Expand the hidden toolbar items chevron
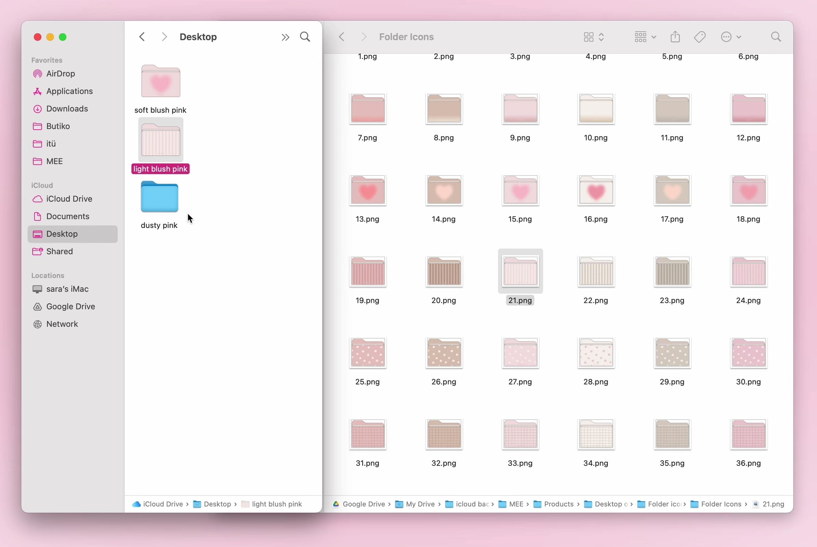Screen dimensions: 817x547 (285, 37)
